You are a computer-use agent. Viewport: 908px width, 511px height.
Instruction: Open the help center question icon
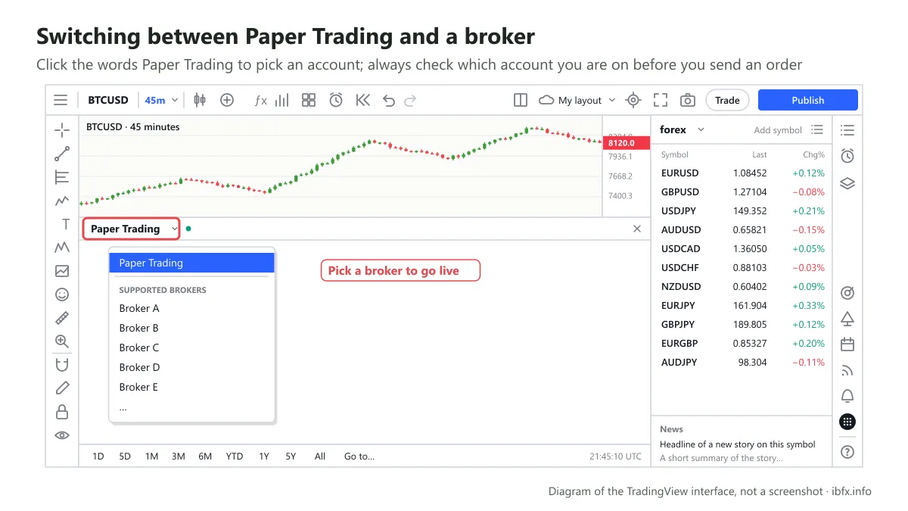point(847,452)
